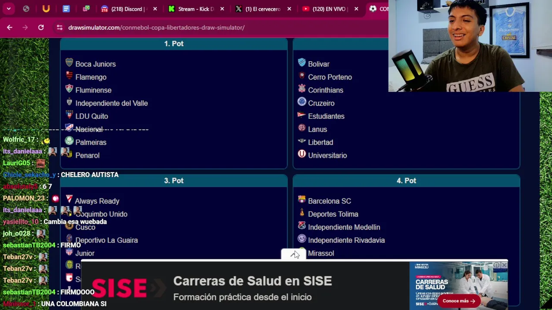
Task: Click the CARRERAS DE SALUD ad image
Action: tap(458, 285)
